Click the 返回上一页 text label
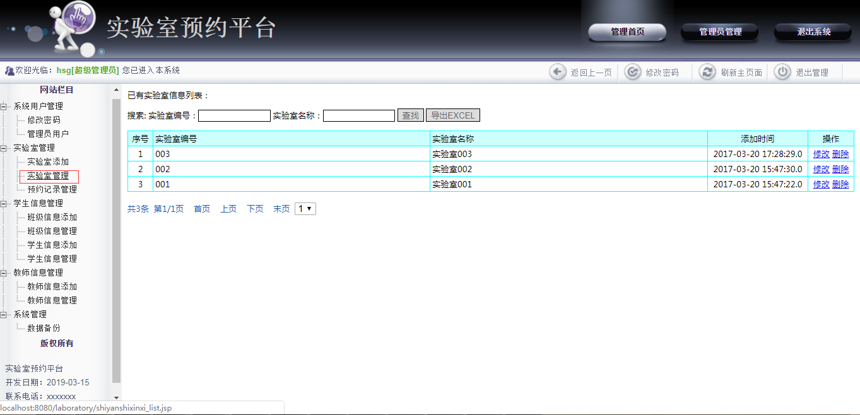 click(x=591, y=73)
